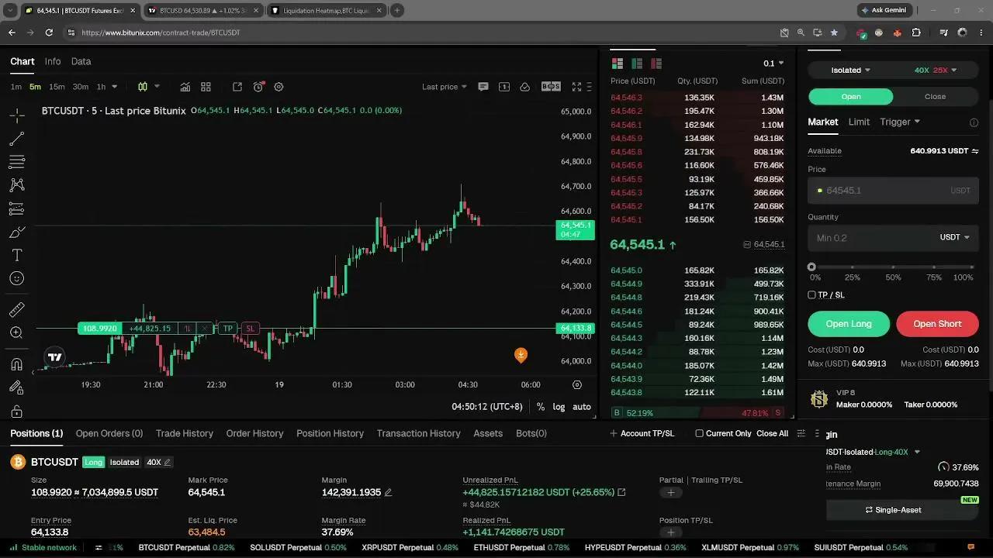
Task: Select the chart zoom-in tool
Action: point(16,332)
